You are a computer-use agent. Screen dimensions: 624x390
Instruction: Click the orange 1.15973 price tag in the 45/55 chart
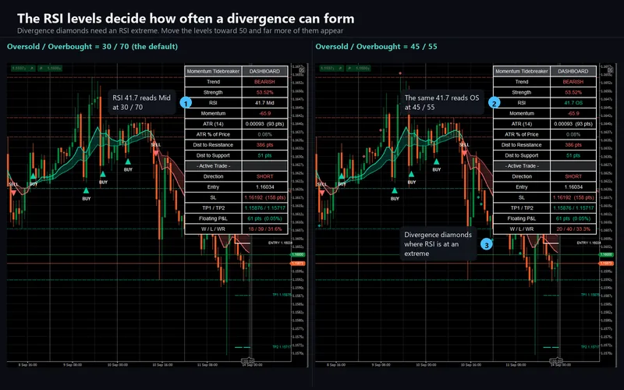(606, 264)
